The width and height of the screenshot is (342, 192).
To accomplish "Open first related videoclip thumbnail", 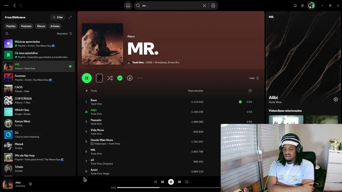I will (286, 119).
